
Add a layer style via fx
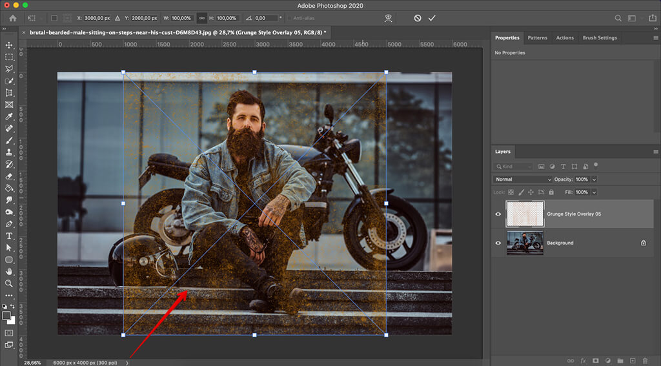(583, 361)
